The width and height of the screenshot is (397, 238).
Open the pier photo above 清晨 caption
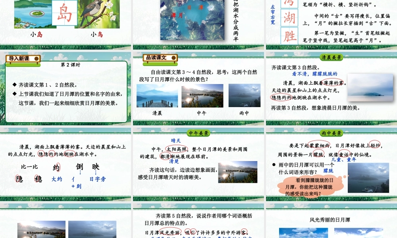[157, 96]
